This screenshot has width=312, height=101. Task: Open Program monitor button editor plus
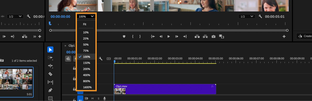pos(284,36)
